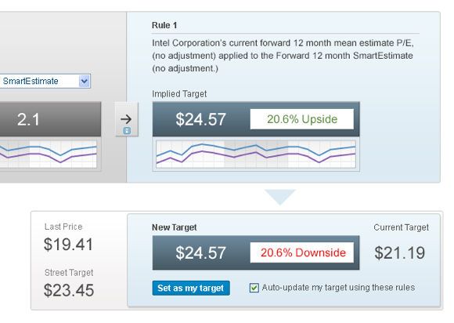Screen dimensions: 454x323
Task: Click the downward triangle pointer below Rule 1 panel
Action: [280, 197]
